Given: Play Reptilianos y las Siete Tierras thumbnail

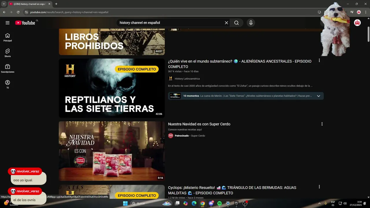Looking at the screenshot, I should point(112,88).
